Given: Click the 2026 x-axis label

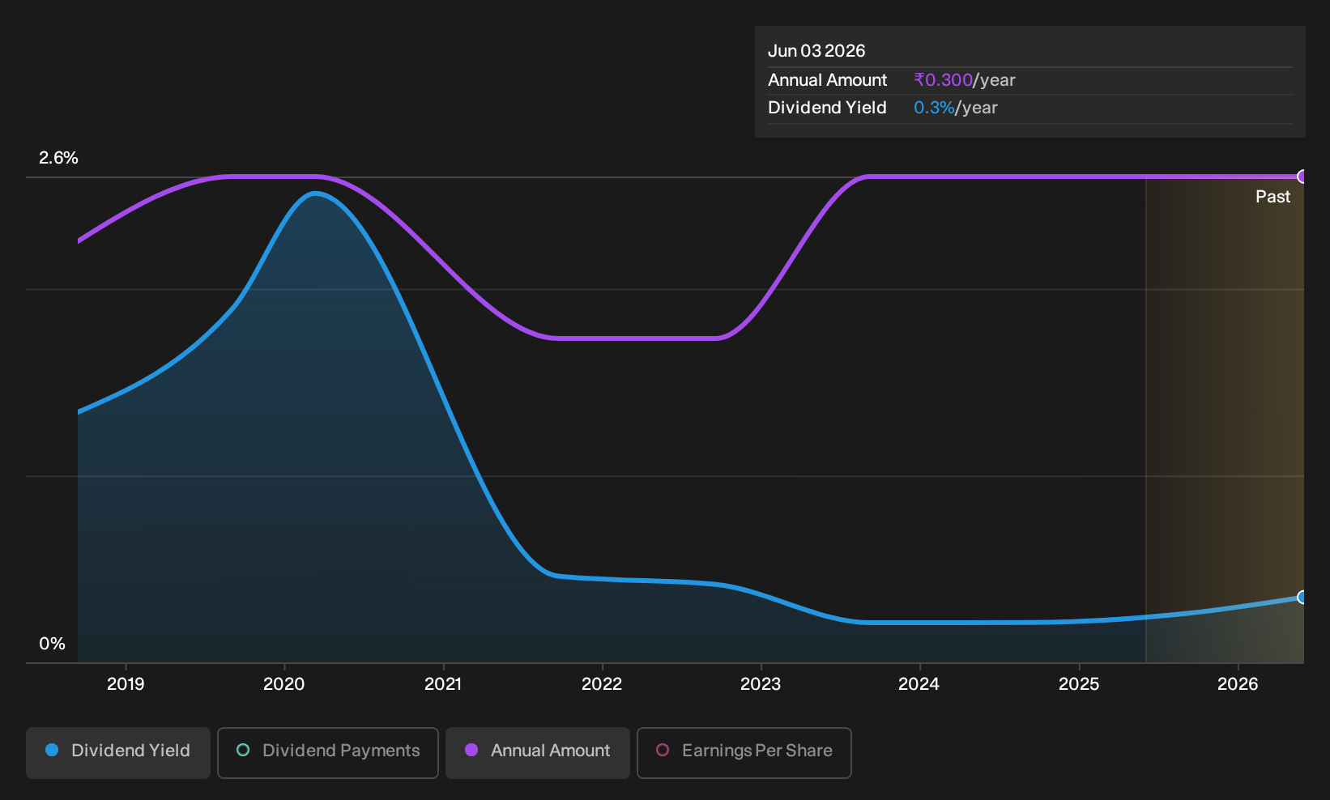Looking at the screenshot, I should coord(1238,684).
